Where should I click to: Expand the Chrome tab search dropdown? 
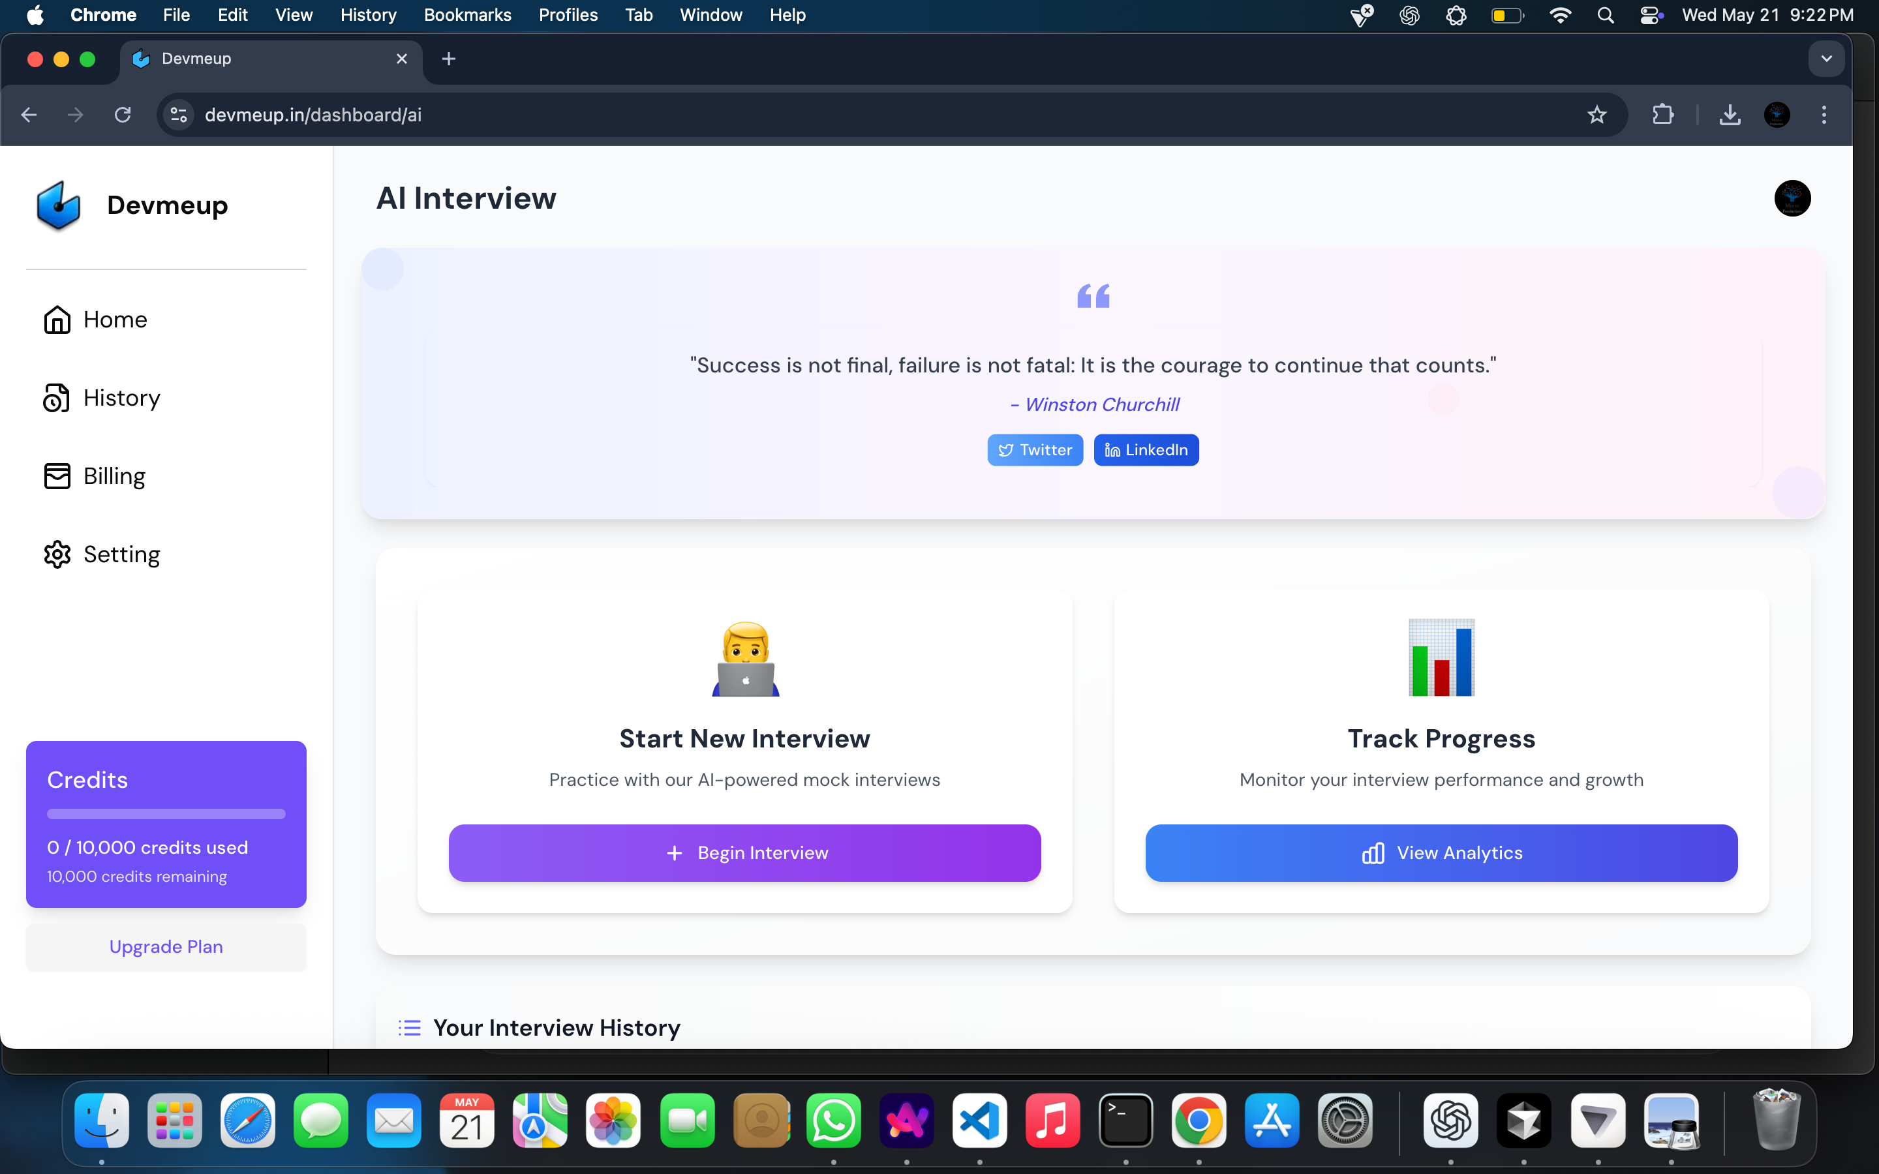(1826, 59)
